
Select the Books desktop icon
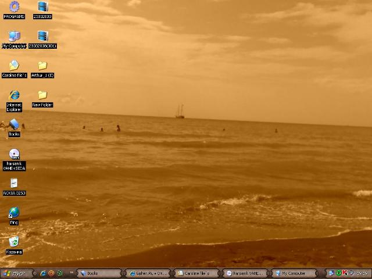tap(14, 125)
